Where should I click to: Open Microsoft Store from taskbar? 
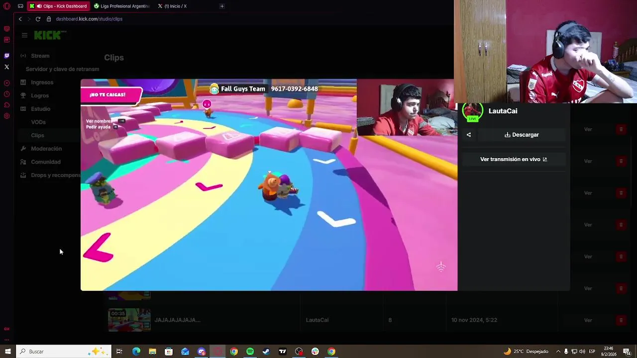pyautogui.click(x=169, y=352)
